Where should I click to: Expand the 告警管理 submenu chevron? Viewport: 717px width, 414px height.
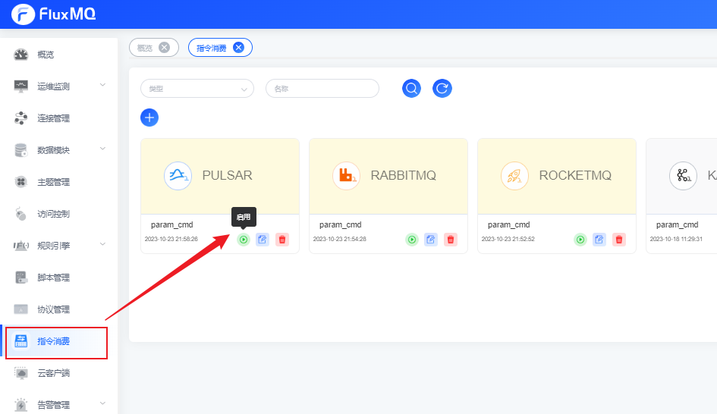coord(102,403)
